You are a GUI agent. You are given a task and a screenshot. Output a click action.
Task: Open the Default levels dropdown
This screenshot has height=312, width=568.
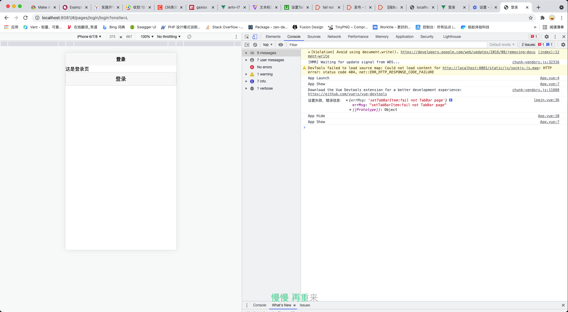point(502,45)
